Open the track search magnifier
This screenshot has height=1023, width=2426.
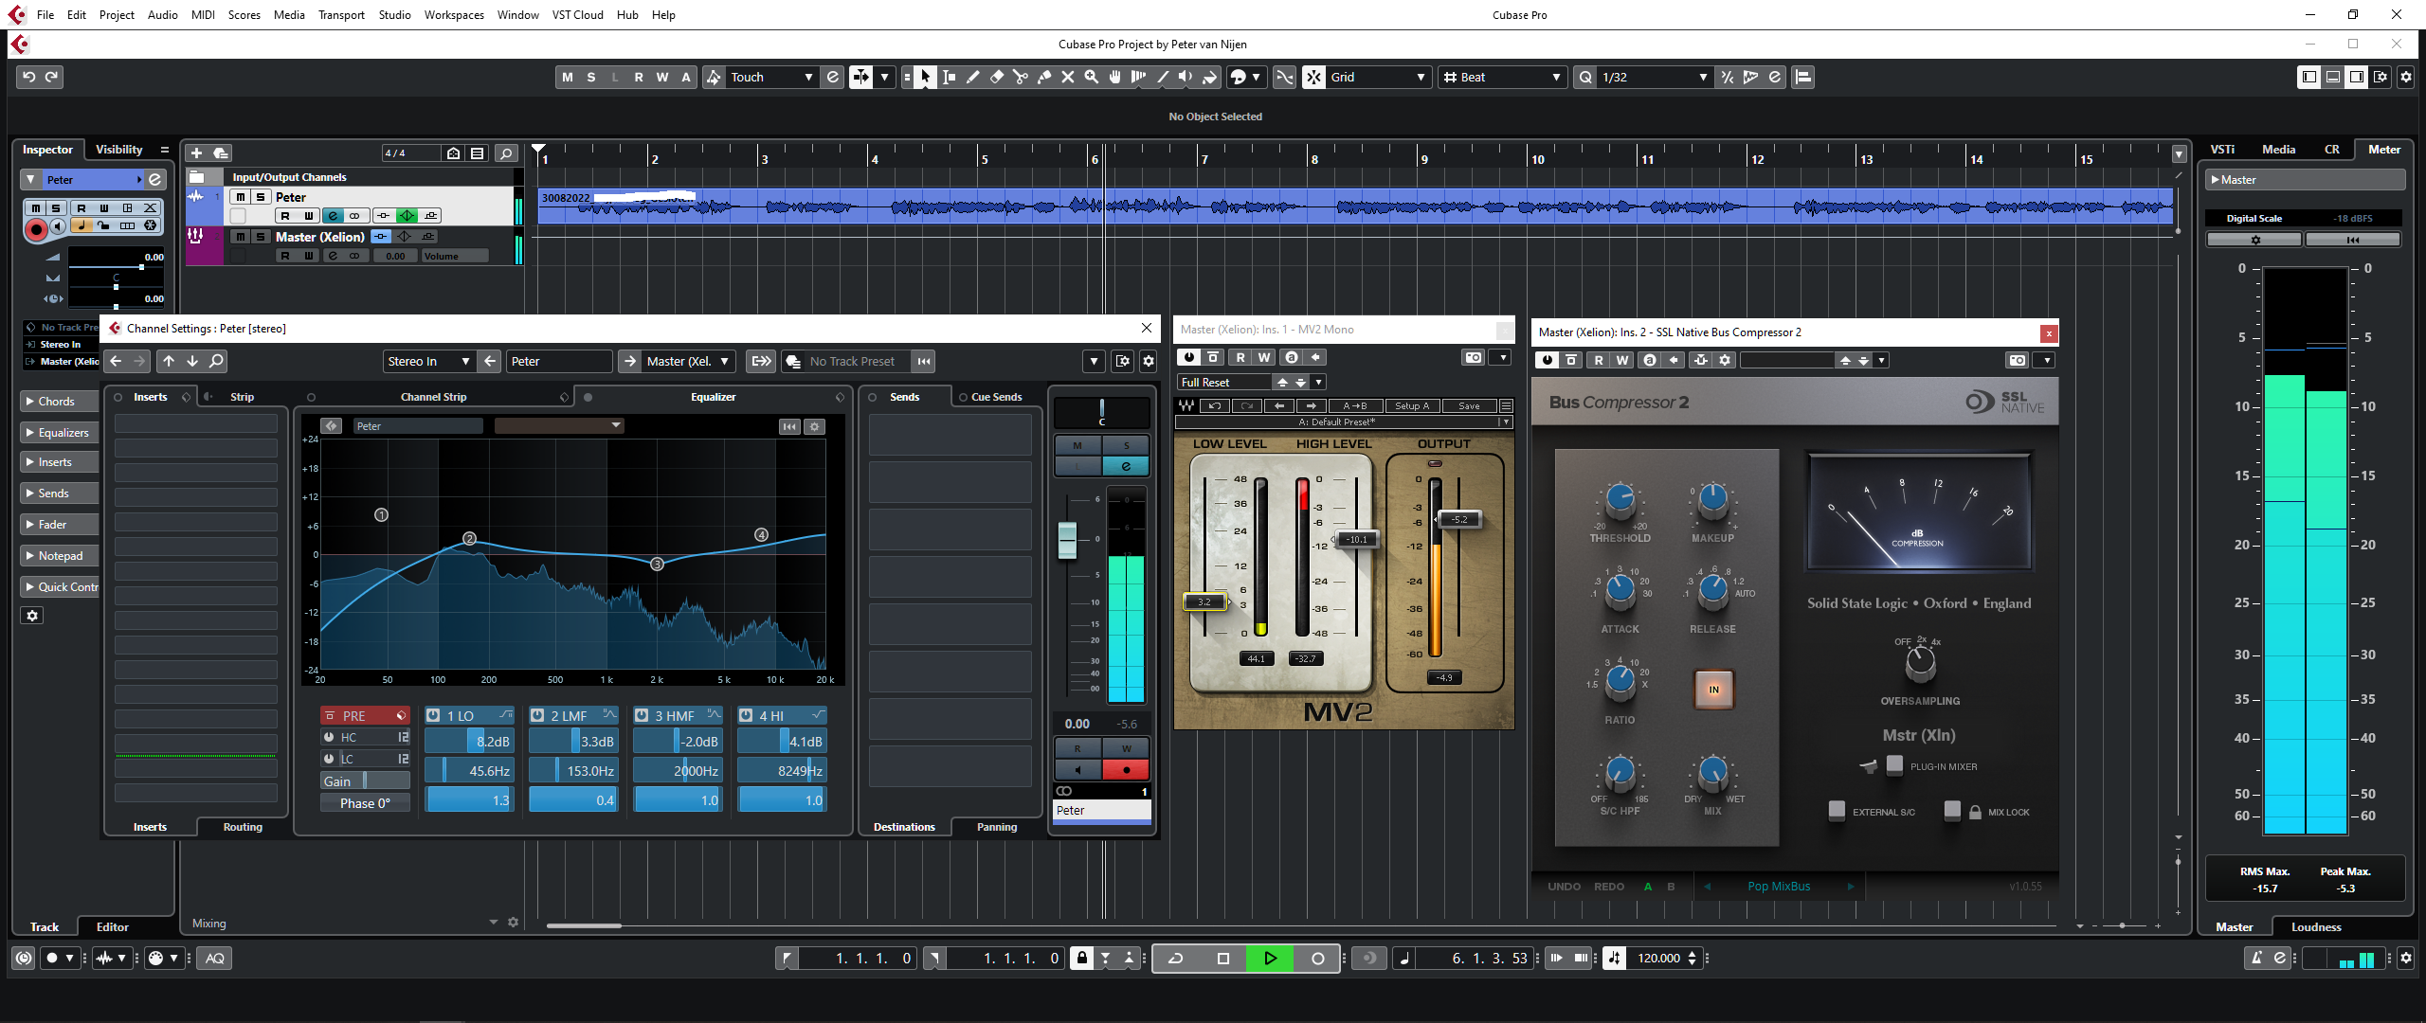click(x=506, y=153)
